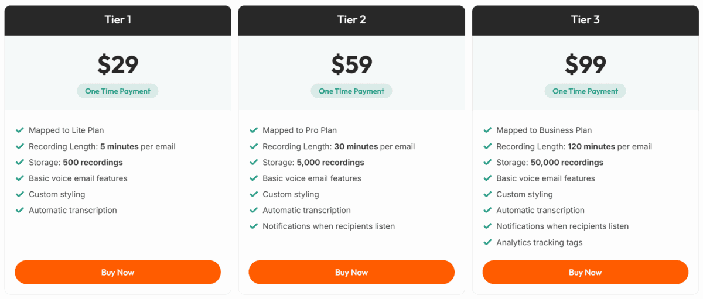This screenshot has height=299, width=703.
Task: Click checkmark beside Analytics tracking tags
Action: [x=487, y=242]
